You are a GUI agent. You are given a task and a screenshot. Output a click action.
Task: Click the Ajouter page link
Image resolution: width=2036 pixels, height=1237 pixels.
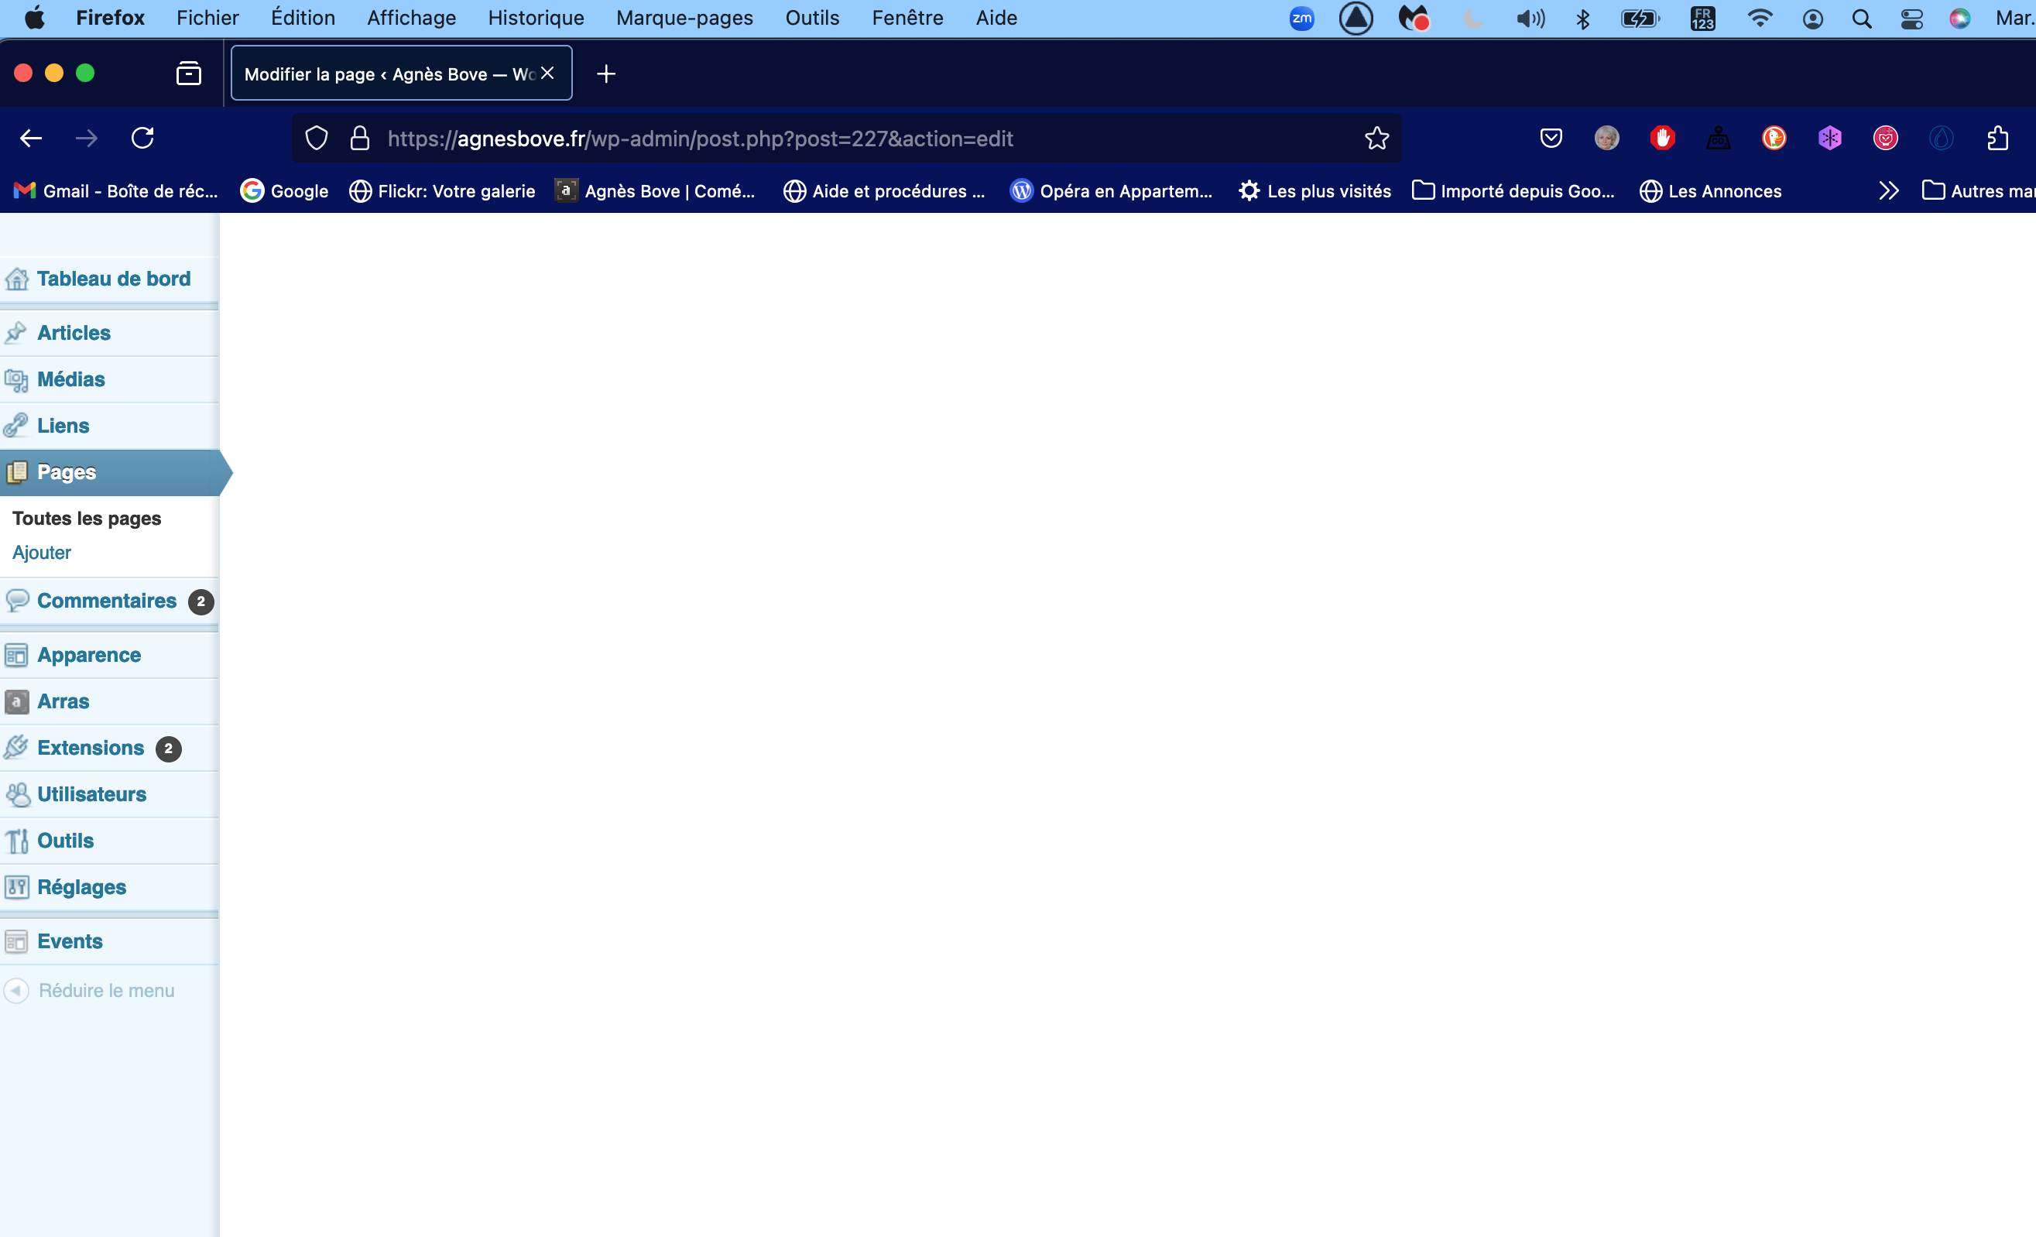pos(41,552)
